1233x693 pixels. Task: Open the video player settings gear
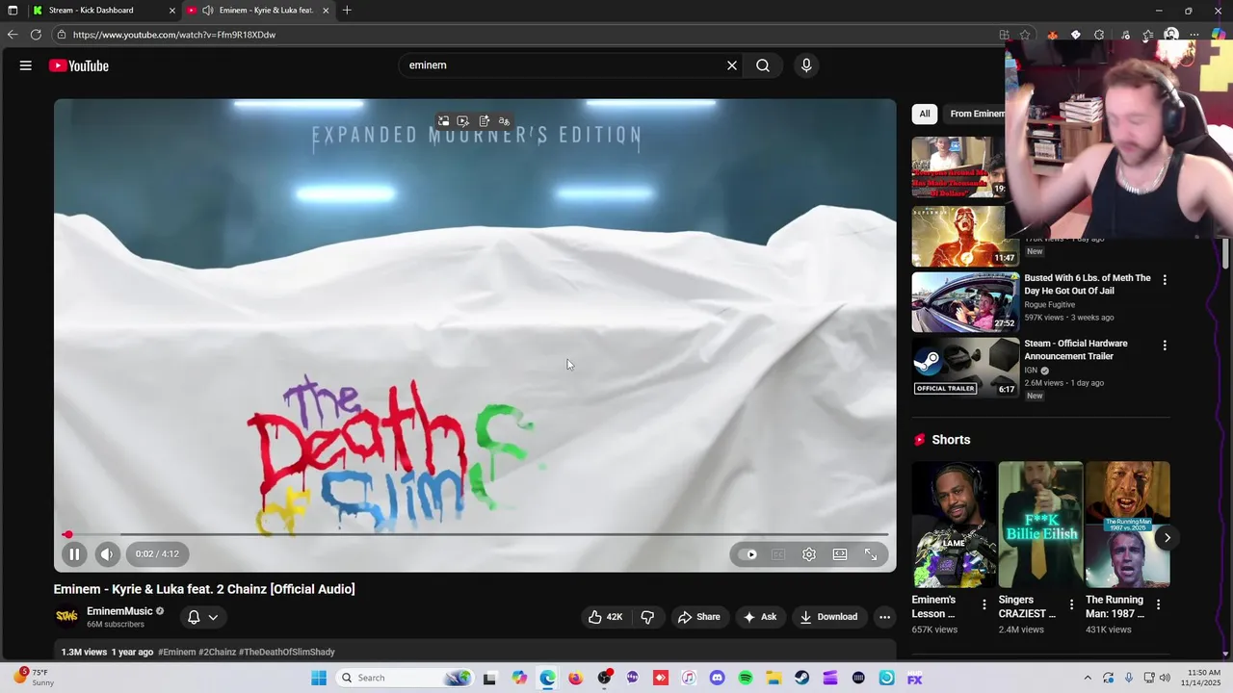[x=809, y=553]
